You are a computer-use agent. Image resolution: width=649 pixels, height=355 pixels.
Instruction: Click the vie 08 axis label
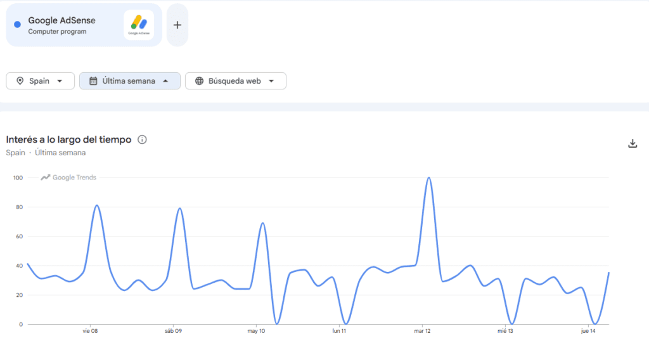point(90,331)
